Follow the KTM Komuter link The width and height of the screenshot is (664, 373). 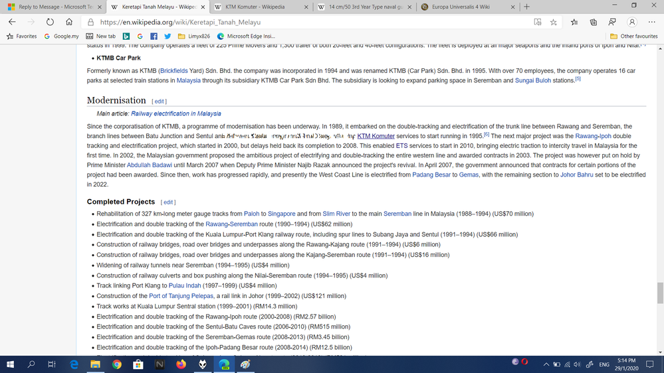pos(376,136)
